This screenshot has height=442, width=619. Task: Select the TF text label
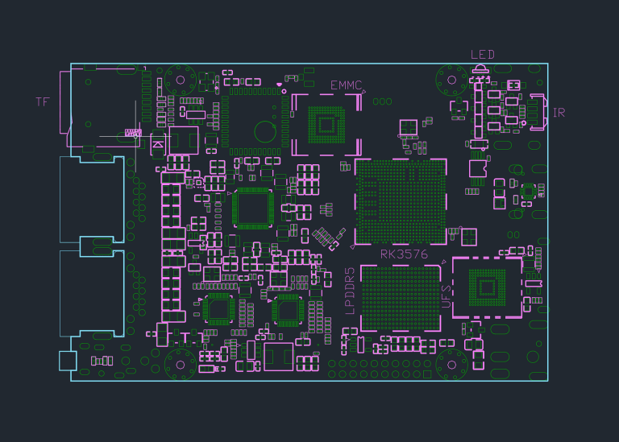(x=43, y=102)
